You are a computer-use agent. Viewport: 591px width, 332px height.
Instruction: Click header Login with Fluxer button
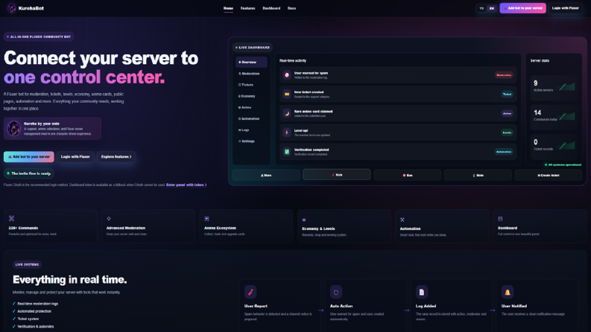coord(566,8)
